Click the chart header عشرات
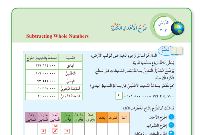Viewport: 201px width, 135px height. (113, 118)
